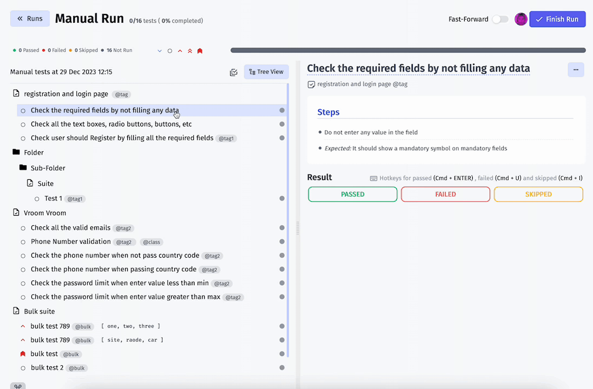The height and width of the screenshot is (389, 593).
Task: Mark the test as PASSED
Action: 352,194
